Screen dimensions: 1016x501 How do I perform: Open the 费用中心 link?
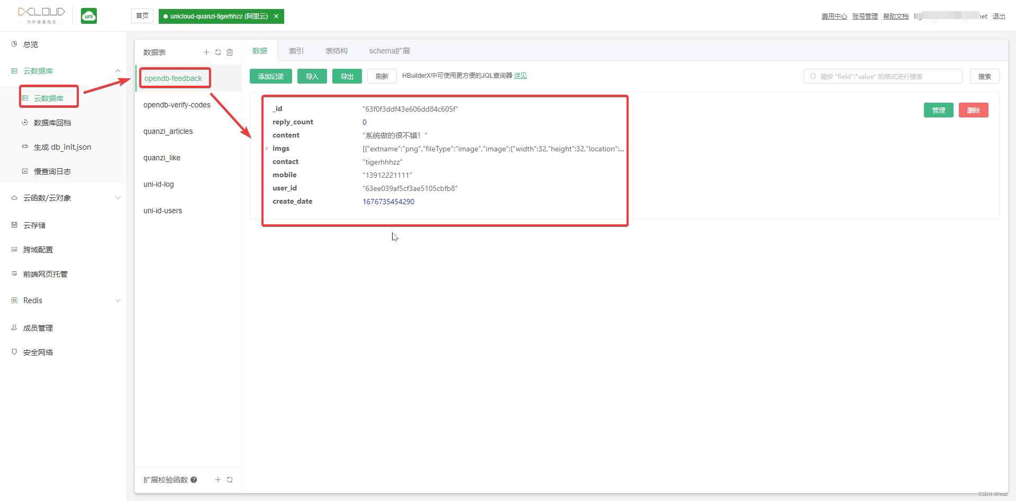[834, 16]
